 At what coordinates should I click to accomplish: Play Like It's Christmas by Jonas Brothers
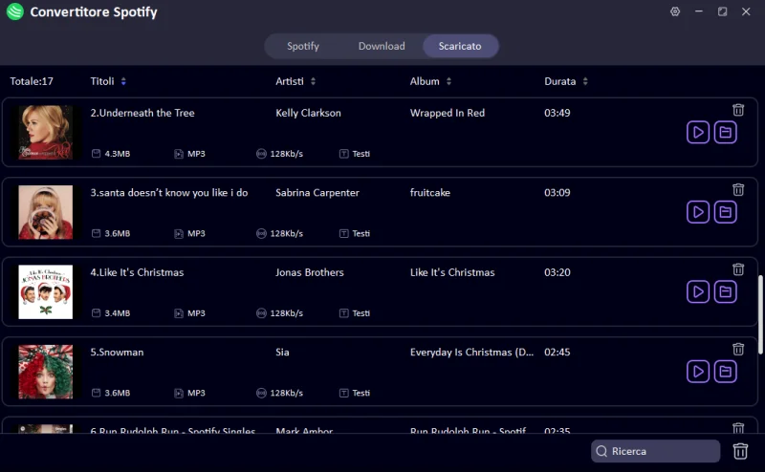698,291
